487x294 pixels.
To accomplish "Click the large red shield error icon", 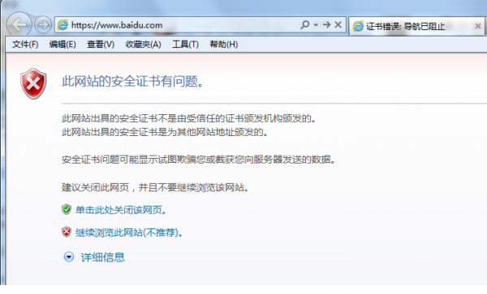I will [33, 83].
